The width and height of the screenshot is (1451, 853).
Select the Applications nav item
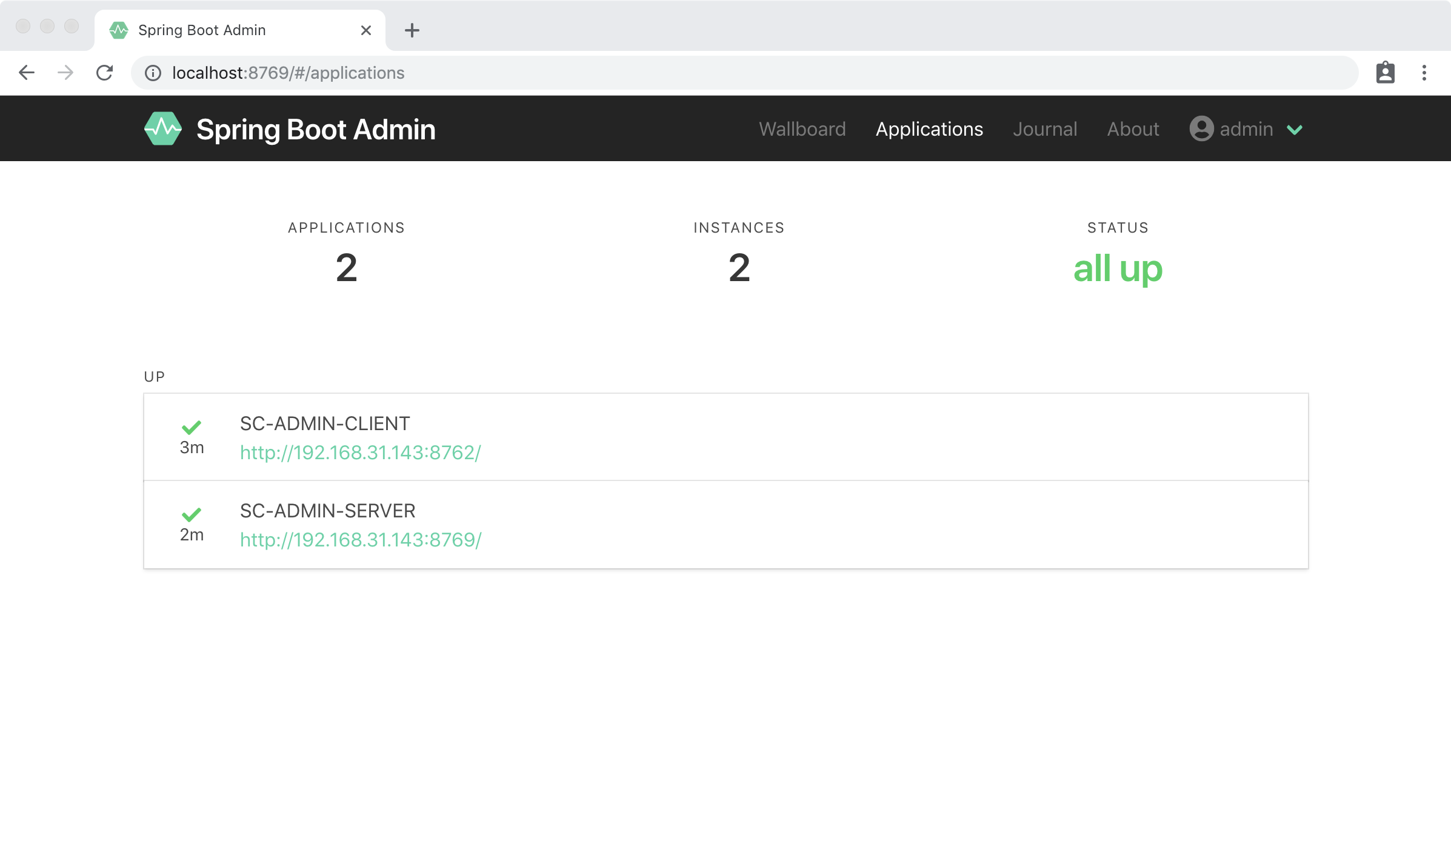click(929, 129)
